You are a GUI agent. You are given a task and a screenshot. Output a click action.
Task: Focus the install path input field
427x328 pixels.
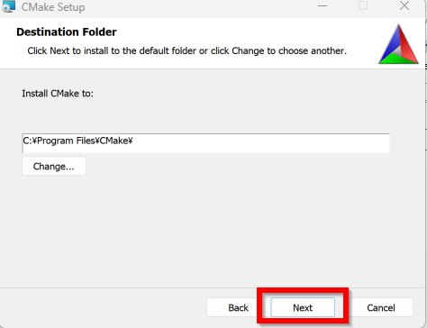click(x=205, y=143)
